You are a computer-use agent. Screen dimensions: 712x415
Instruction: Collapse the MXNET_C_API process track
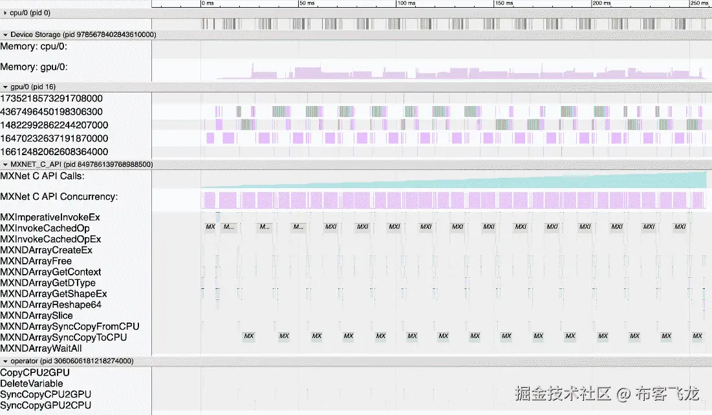pyautogui.click(x=6, y=164)
